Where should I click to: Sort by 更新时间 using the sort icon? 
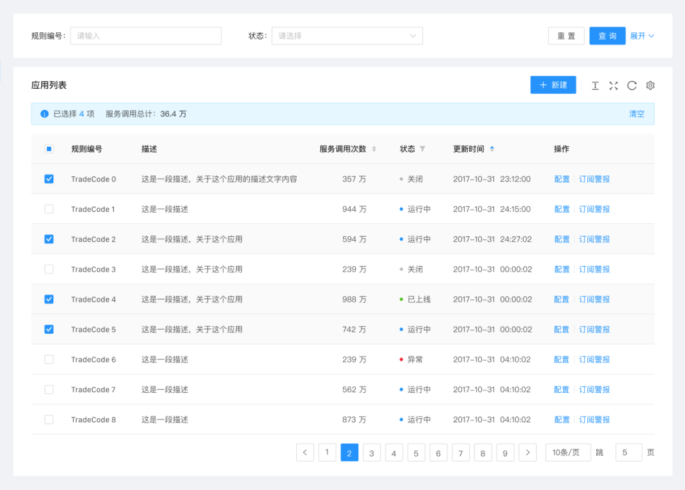(492, 149)
